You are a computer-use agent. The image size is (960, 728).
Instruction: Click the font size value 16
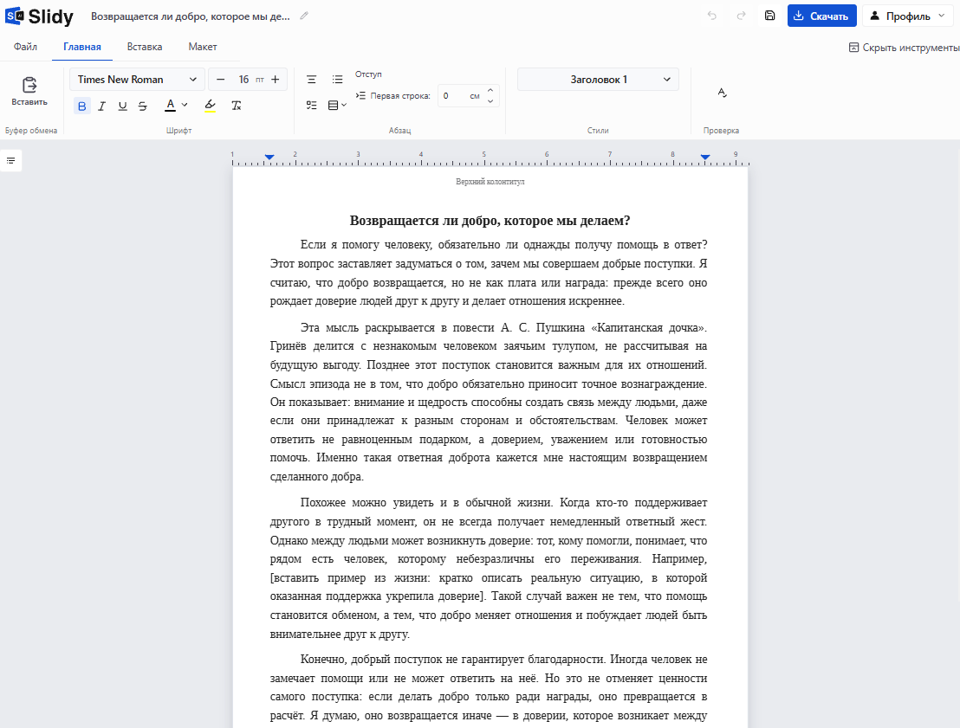[x=243, y=80]
